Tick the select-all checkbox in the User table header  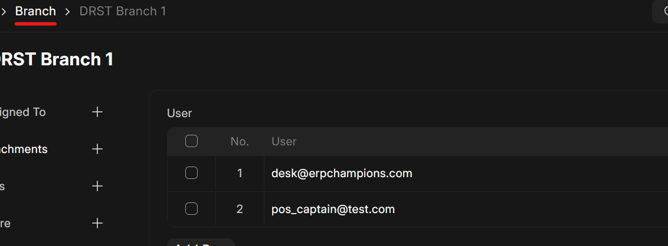click(191, 141)
